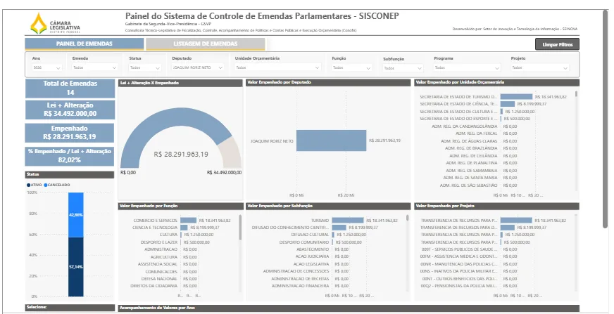This screenshot has height=314, width=614.
Task: Select the TURISMO bar in Subfunção chart
Action: 348,221
